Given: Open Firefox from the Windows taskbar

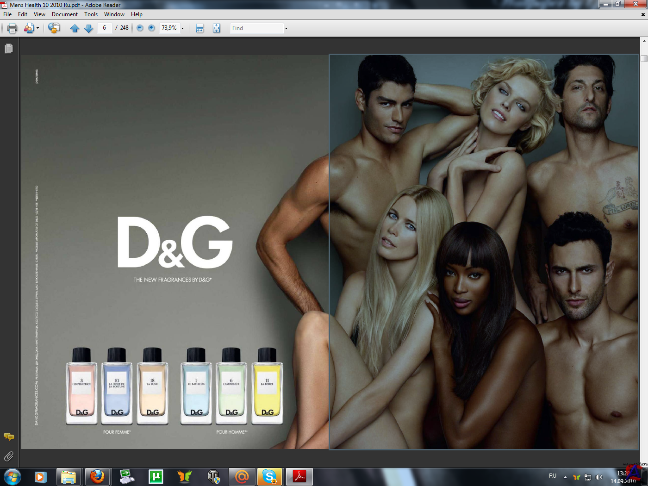Looking at the screenshot, I should [x=97, y=476].
